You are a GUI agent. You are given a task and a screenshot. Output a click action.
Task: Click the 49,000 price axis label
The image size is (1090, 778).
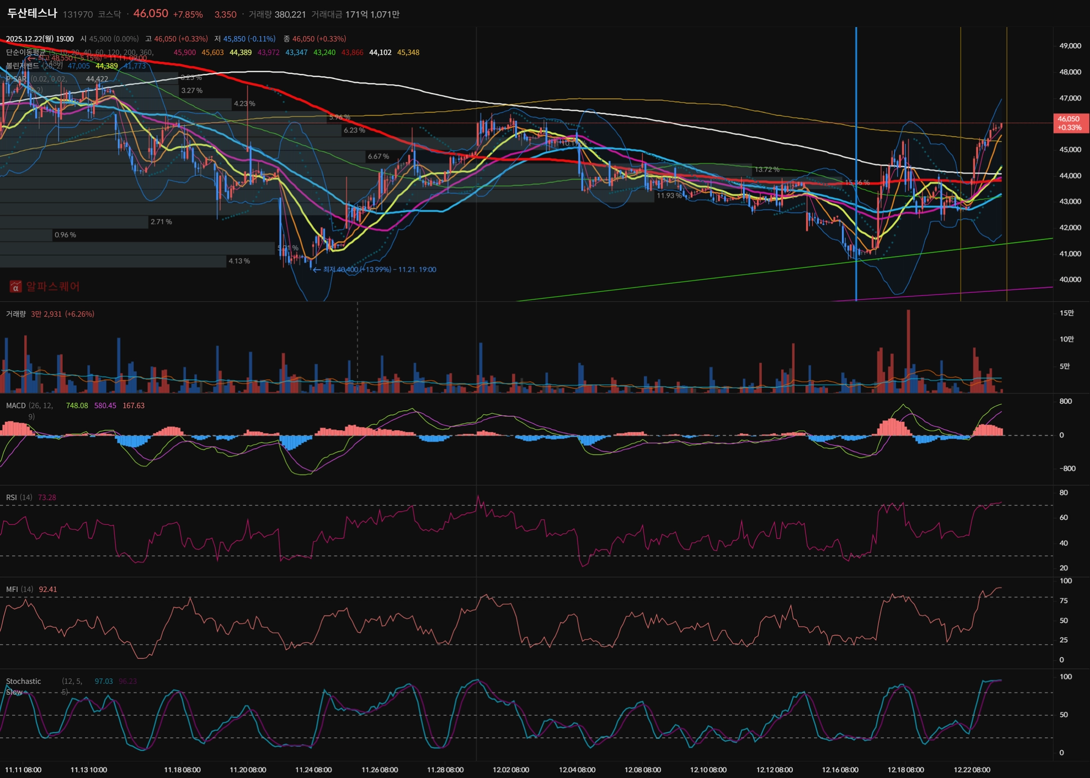(1070, 46)
